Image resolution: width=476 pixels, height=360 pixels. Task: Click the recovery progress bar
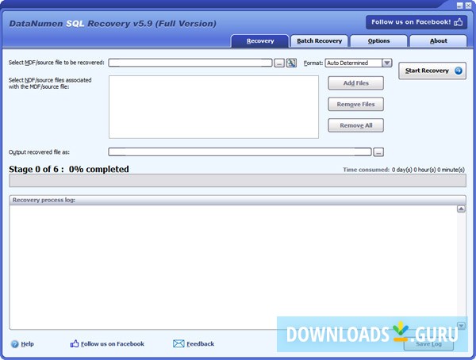pos(237,181)
